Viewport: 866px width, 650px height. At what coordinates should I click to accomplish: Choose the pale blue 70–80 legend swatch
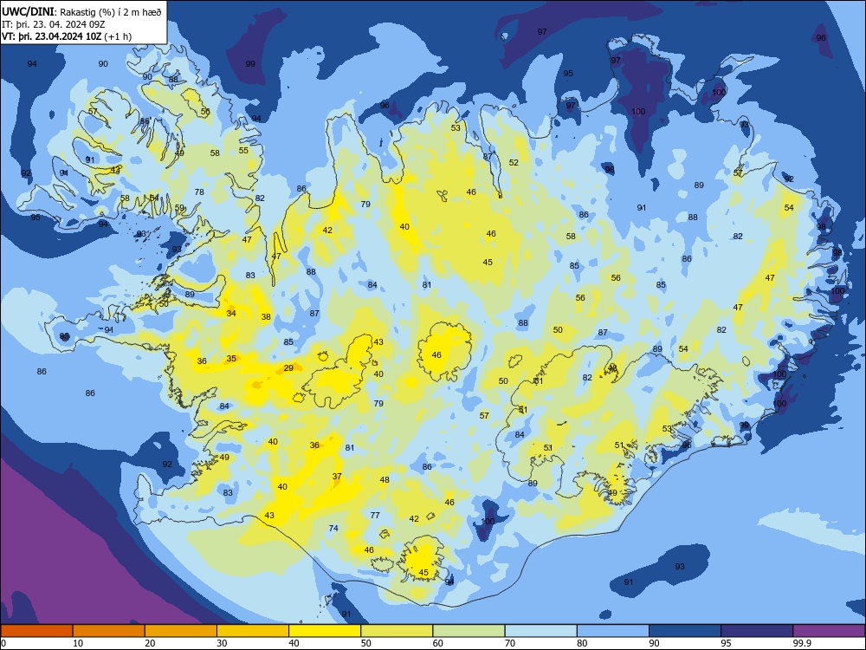[x=541, y=631]
